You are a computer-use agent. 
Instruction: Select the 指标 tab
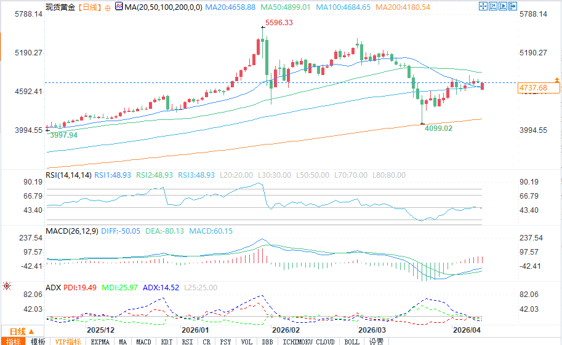pos(14,341)
